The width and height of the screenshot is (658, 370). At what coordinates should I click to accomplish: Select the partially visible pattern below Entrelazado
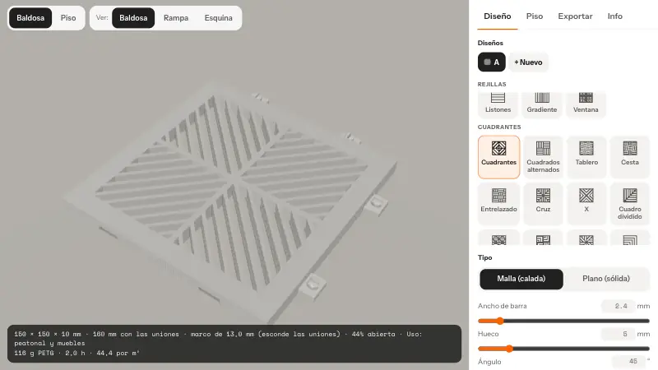[498, 238]
